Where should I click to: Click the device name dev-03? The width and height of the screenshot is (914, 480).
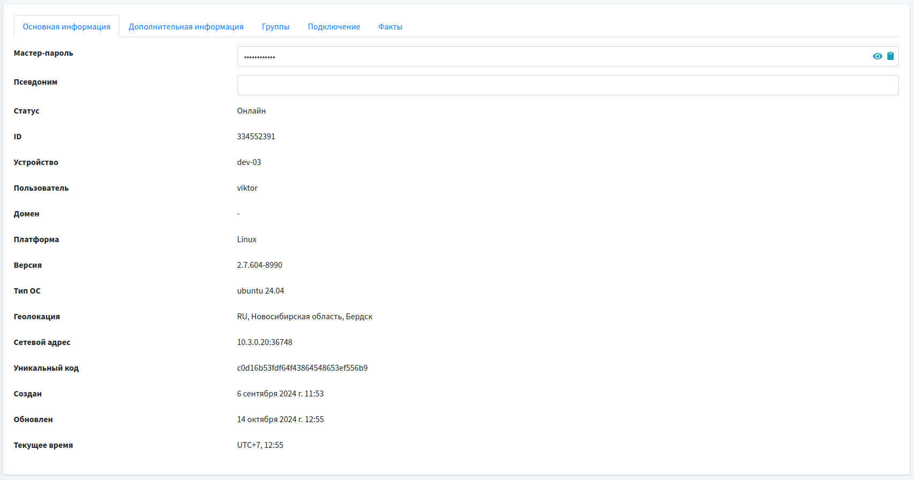point(249,162)
